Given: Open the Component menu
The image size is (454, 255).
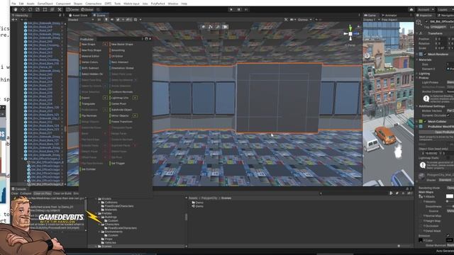Looking at the screenshot, I should [63, 4].
